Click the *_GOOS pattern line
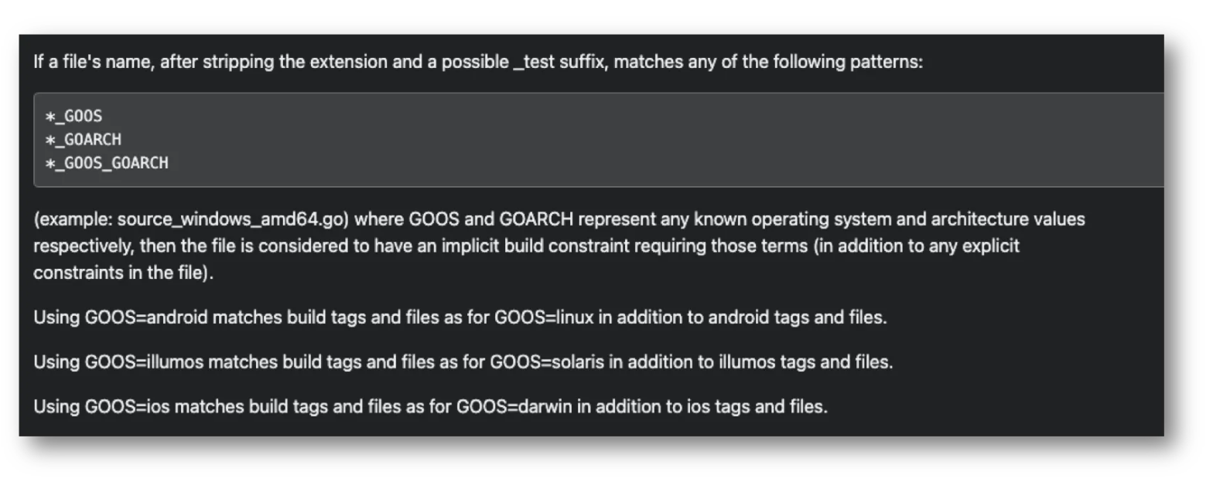 (73, 117)
